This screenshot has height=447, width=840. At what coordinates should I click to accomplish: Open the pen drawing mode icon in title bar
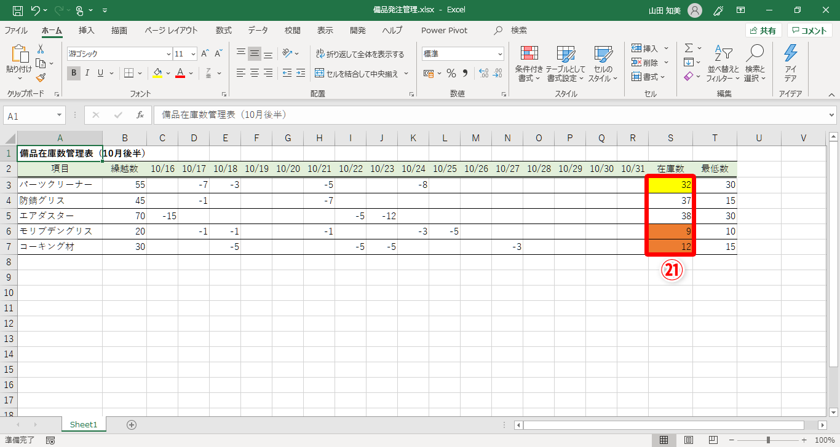[718, 10]
